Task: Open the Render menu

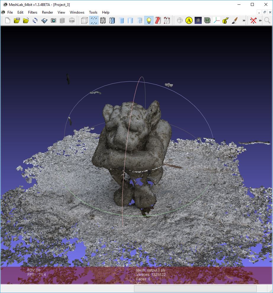Action: point(47,12)
